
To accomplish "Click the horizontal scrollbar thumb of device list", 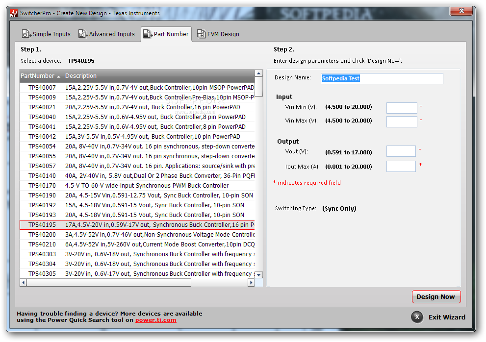I will 109,282.
